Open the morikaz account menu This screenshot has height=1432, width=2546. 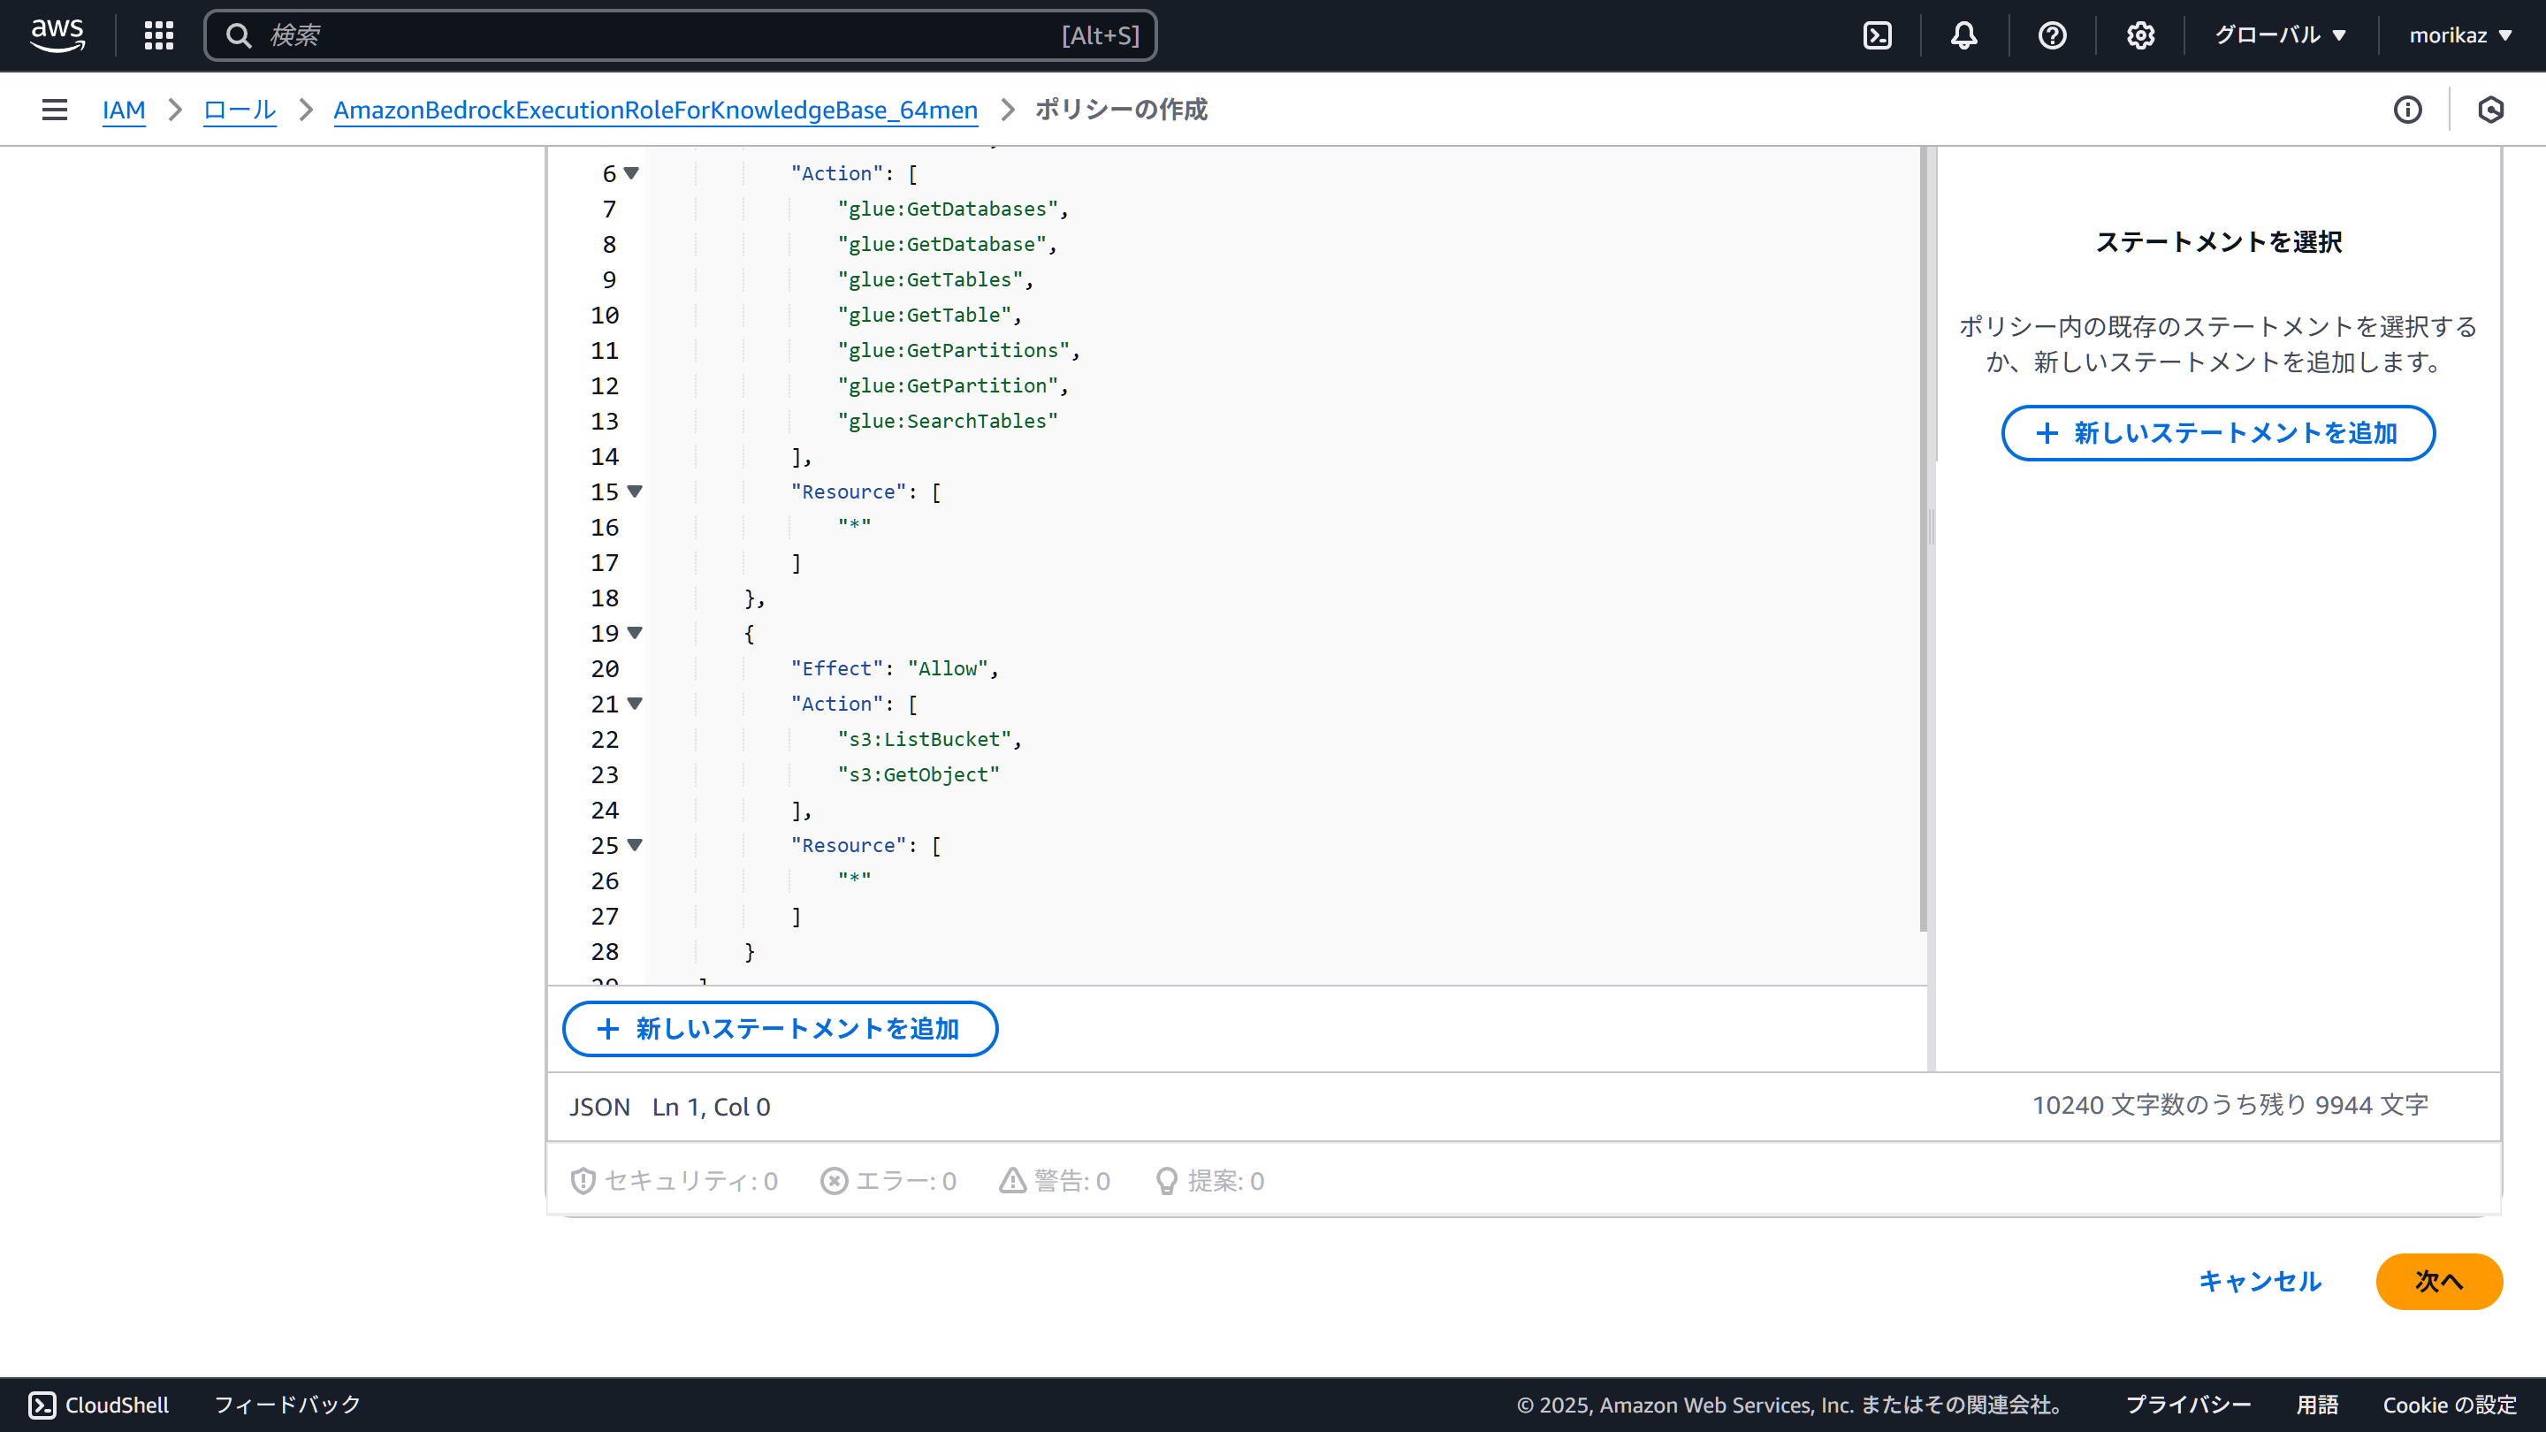(x=2459, y=35)
